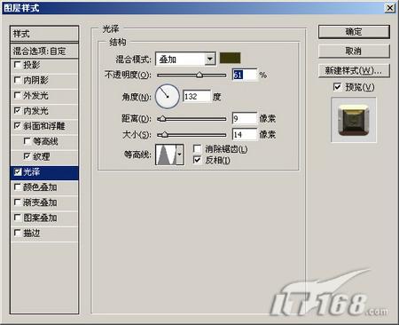The width and height of the screenshot is (399, 325).
Task: Enable the 外发光 outer glow checkbox
Action: click(17, 95)
